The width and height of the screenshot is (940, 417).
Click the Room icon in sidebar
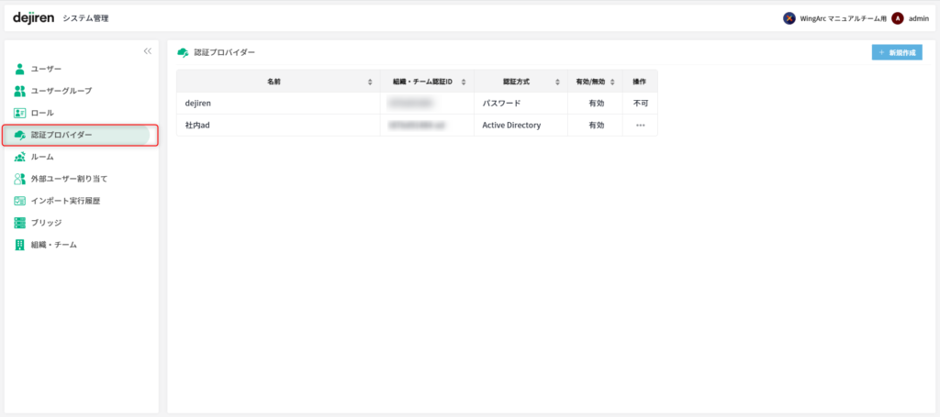point(20,157)
